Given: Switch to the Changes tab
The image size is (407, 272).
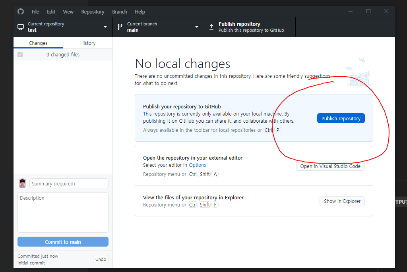Looking at the screenshot, I should (x=38, y=43).
